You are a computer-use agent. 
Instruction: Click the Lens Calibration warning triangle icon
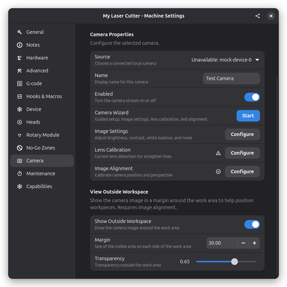click(x=218, y=153)
